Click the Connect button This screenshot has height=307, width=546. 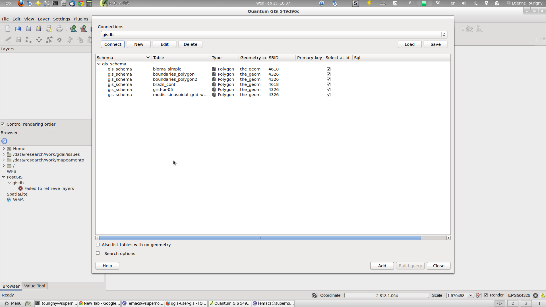coord(113,44)
